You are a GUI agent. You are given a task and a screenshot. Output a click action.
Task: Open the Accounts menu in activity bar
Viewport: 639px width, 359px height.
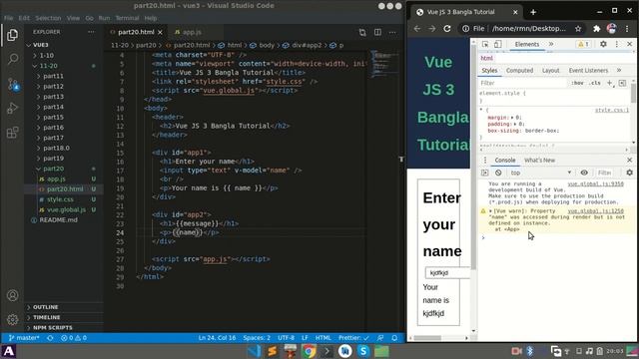(x=12, y=295)
